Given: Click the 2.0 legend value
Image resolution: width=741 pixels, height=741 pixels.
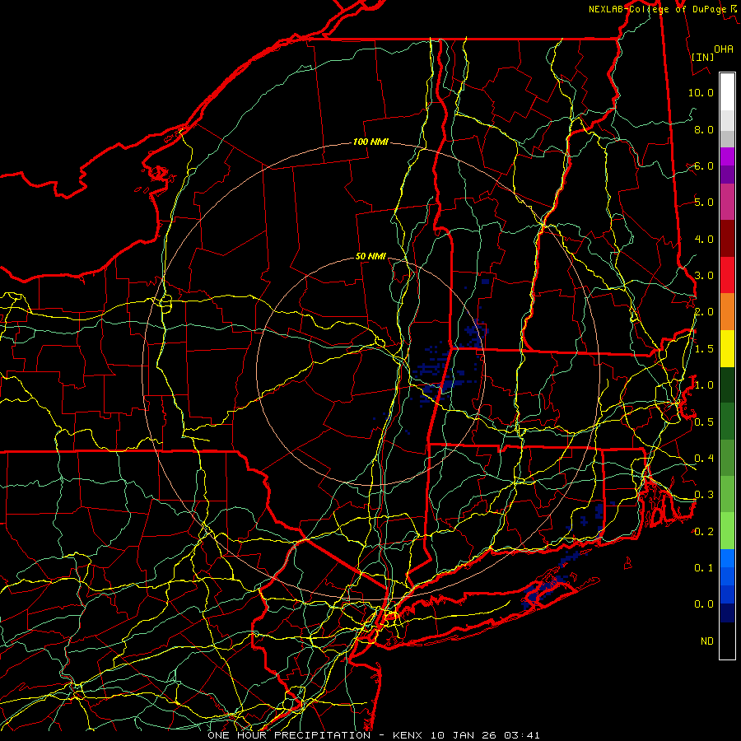Looking at the screenshot, I should 704,312.
